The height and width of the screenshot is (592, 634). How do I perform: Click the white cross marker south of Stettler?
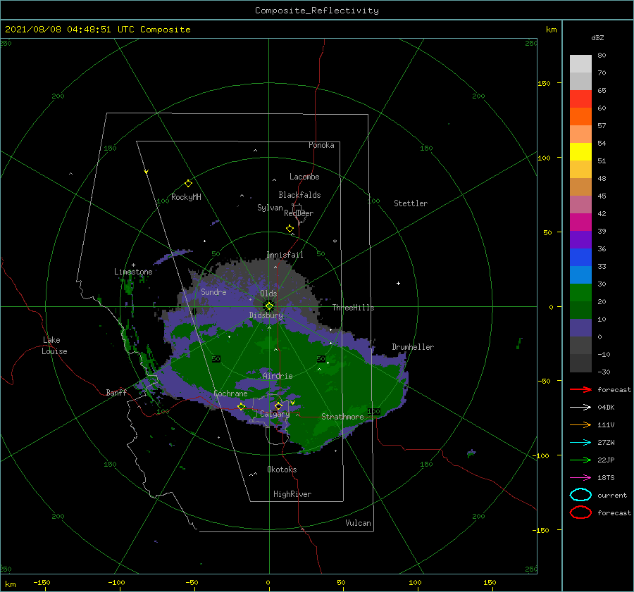point(398,283)
